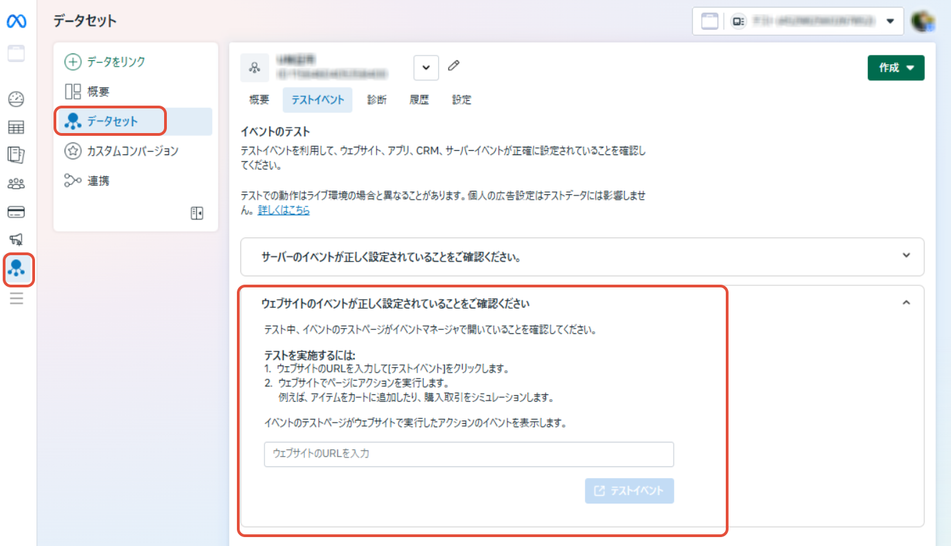
Task: Click the Meta logo icon
Action: pyautogui.click(x=16, y=22)
